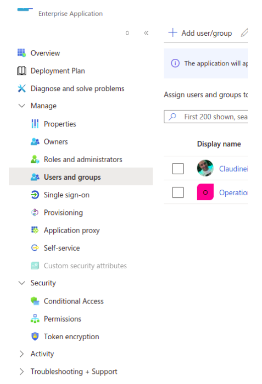This screenshot has height=384, width=262.
Task: Select the Properties bars icon
Action: tap(35, 124)
